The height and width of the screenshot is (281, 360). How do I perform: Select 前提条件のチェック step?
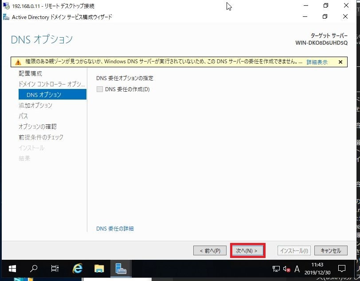click(x=41, y=137)
